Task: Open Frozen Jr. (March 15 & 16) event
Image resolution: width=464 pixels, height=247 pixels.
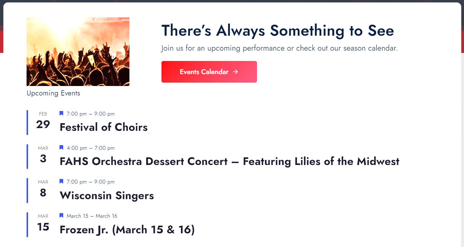Action: [x=127, y=230]
